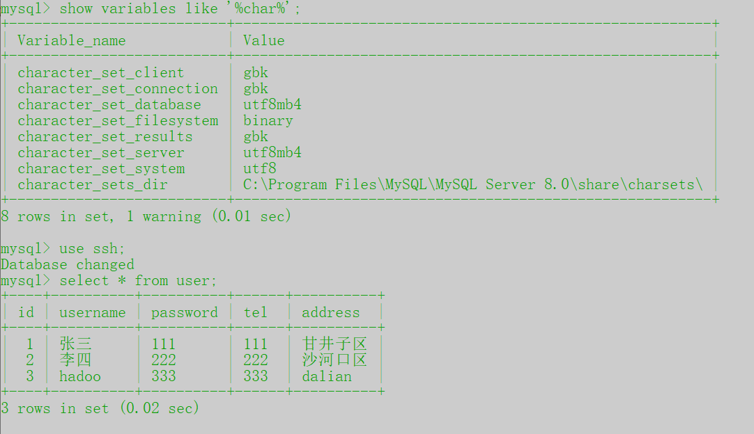
Task: Select the character_set_client variable name
Action: [101, 72]
